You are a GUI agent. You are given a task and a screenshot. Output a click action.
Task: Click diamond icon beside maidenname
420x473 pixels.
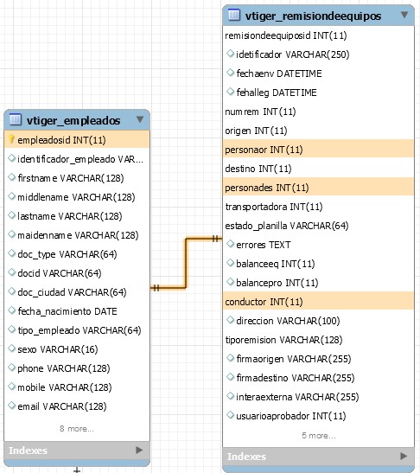pyautogui.click(x=12, y=234)
